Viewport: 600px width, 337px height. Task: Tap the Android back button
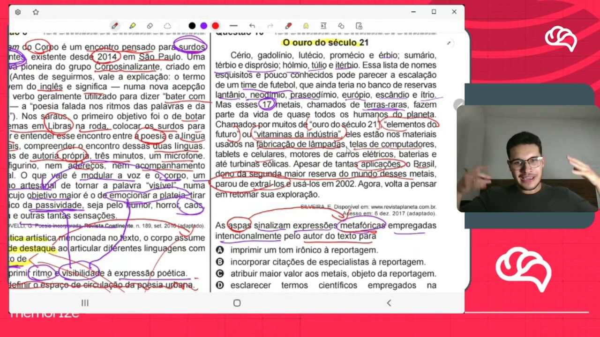pos(389,303)
